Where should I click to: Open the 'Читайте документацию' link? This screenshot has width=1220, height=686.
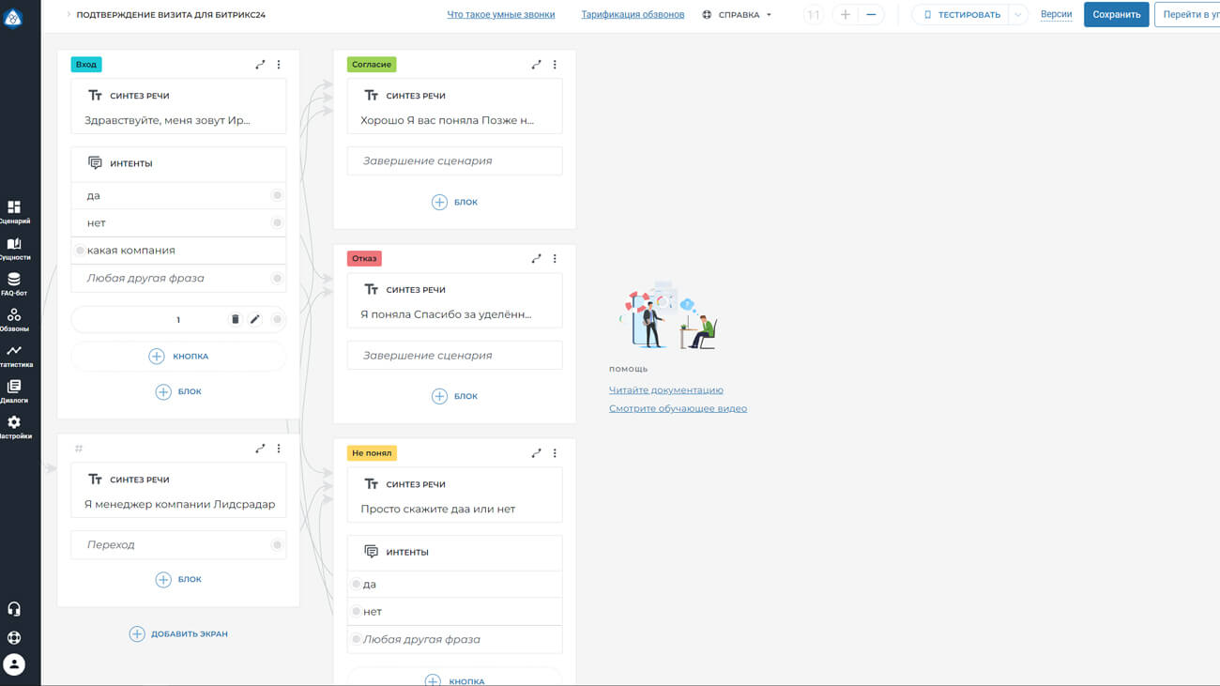(x=665, y=390)
